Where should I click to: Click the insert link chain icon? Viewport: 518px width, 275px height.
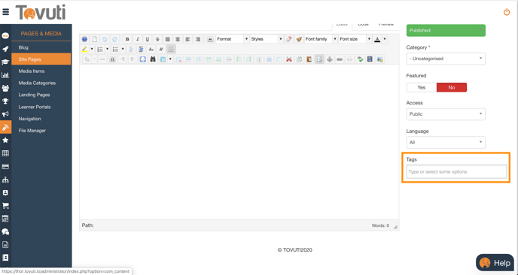tap(340, 59)
